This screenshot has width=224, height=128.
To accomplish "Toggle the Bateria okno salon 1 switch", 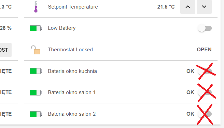I will point(205,92).
